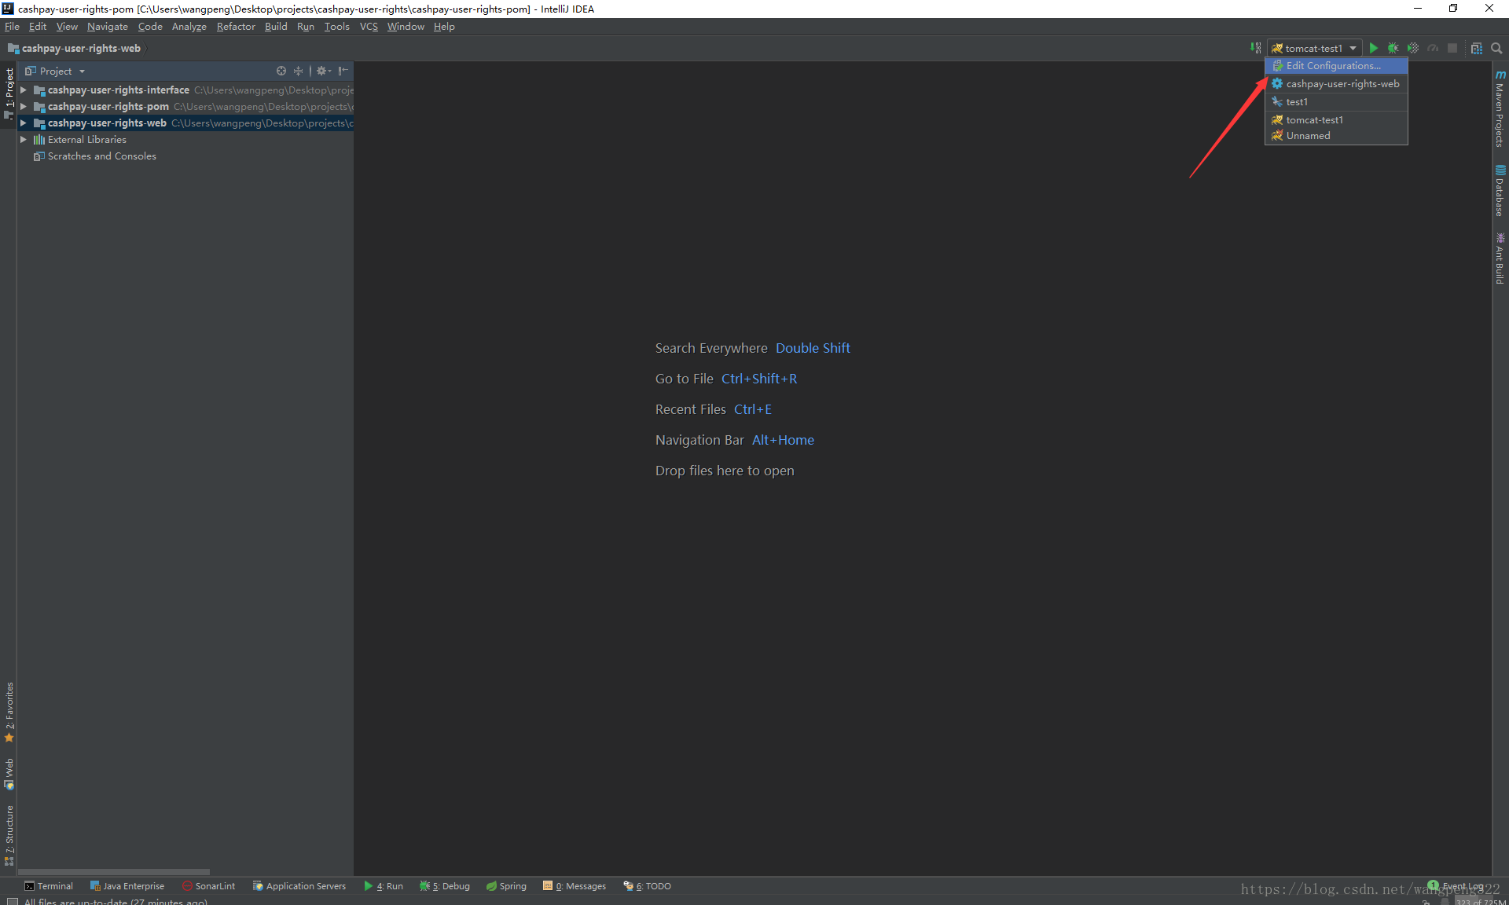Open Project panel gear settings
The width and height of the screenshot is (1509, 905).
pos(322,71)
